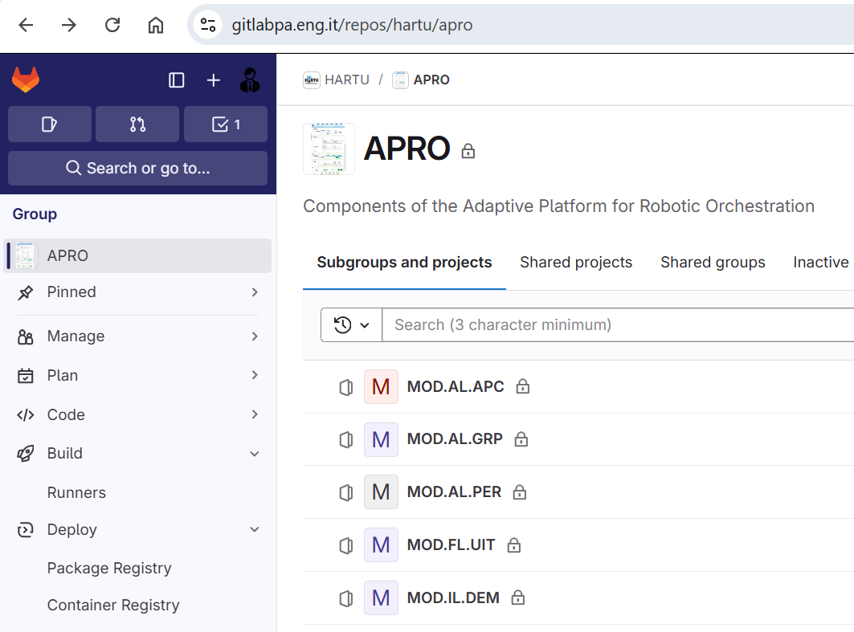Select the gitlabpa.eng.it URL address field
The width and height of the screenshot is (854, 632).
pos(352,25)
